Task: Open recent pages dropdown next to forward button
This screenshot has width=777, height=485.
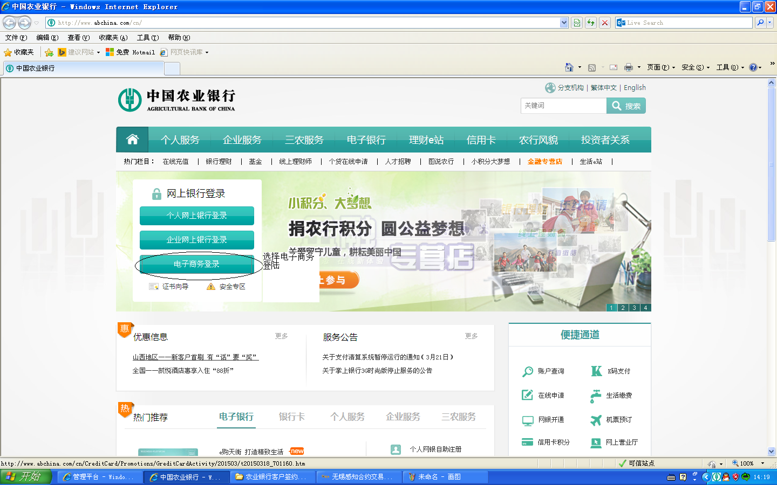Action: point(36,23)
